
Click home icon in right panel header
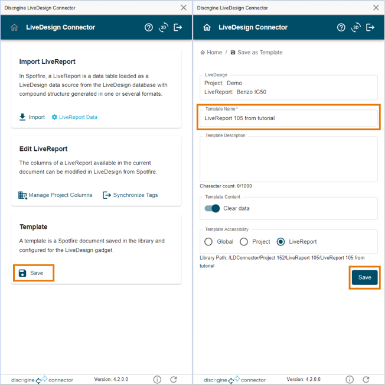coord(207,27)
